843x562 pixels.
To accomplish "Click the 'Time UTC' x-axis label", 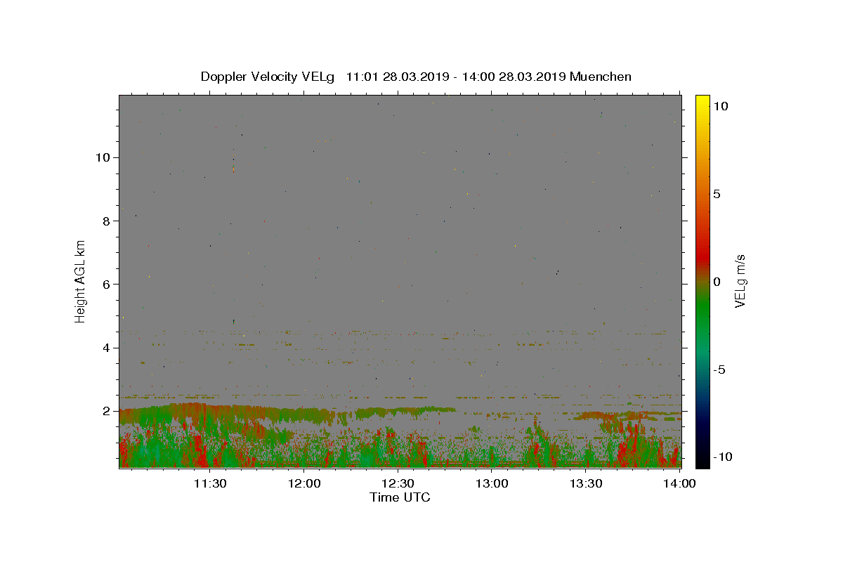I will [x=400, y=497].
